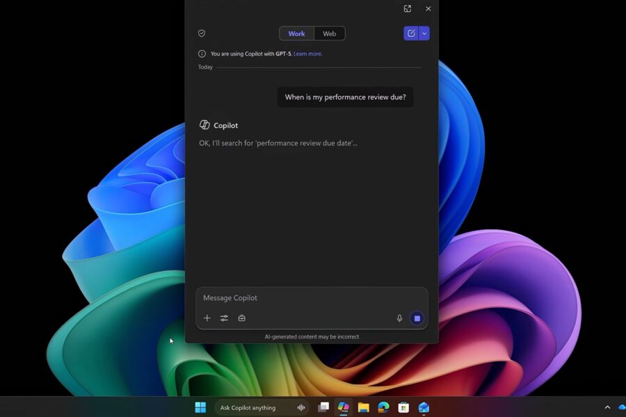
Task: Expand the dropdown arrow beside new chat
Action: click(x=424, y=33)
